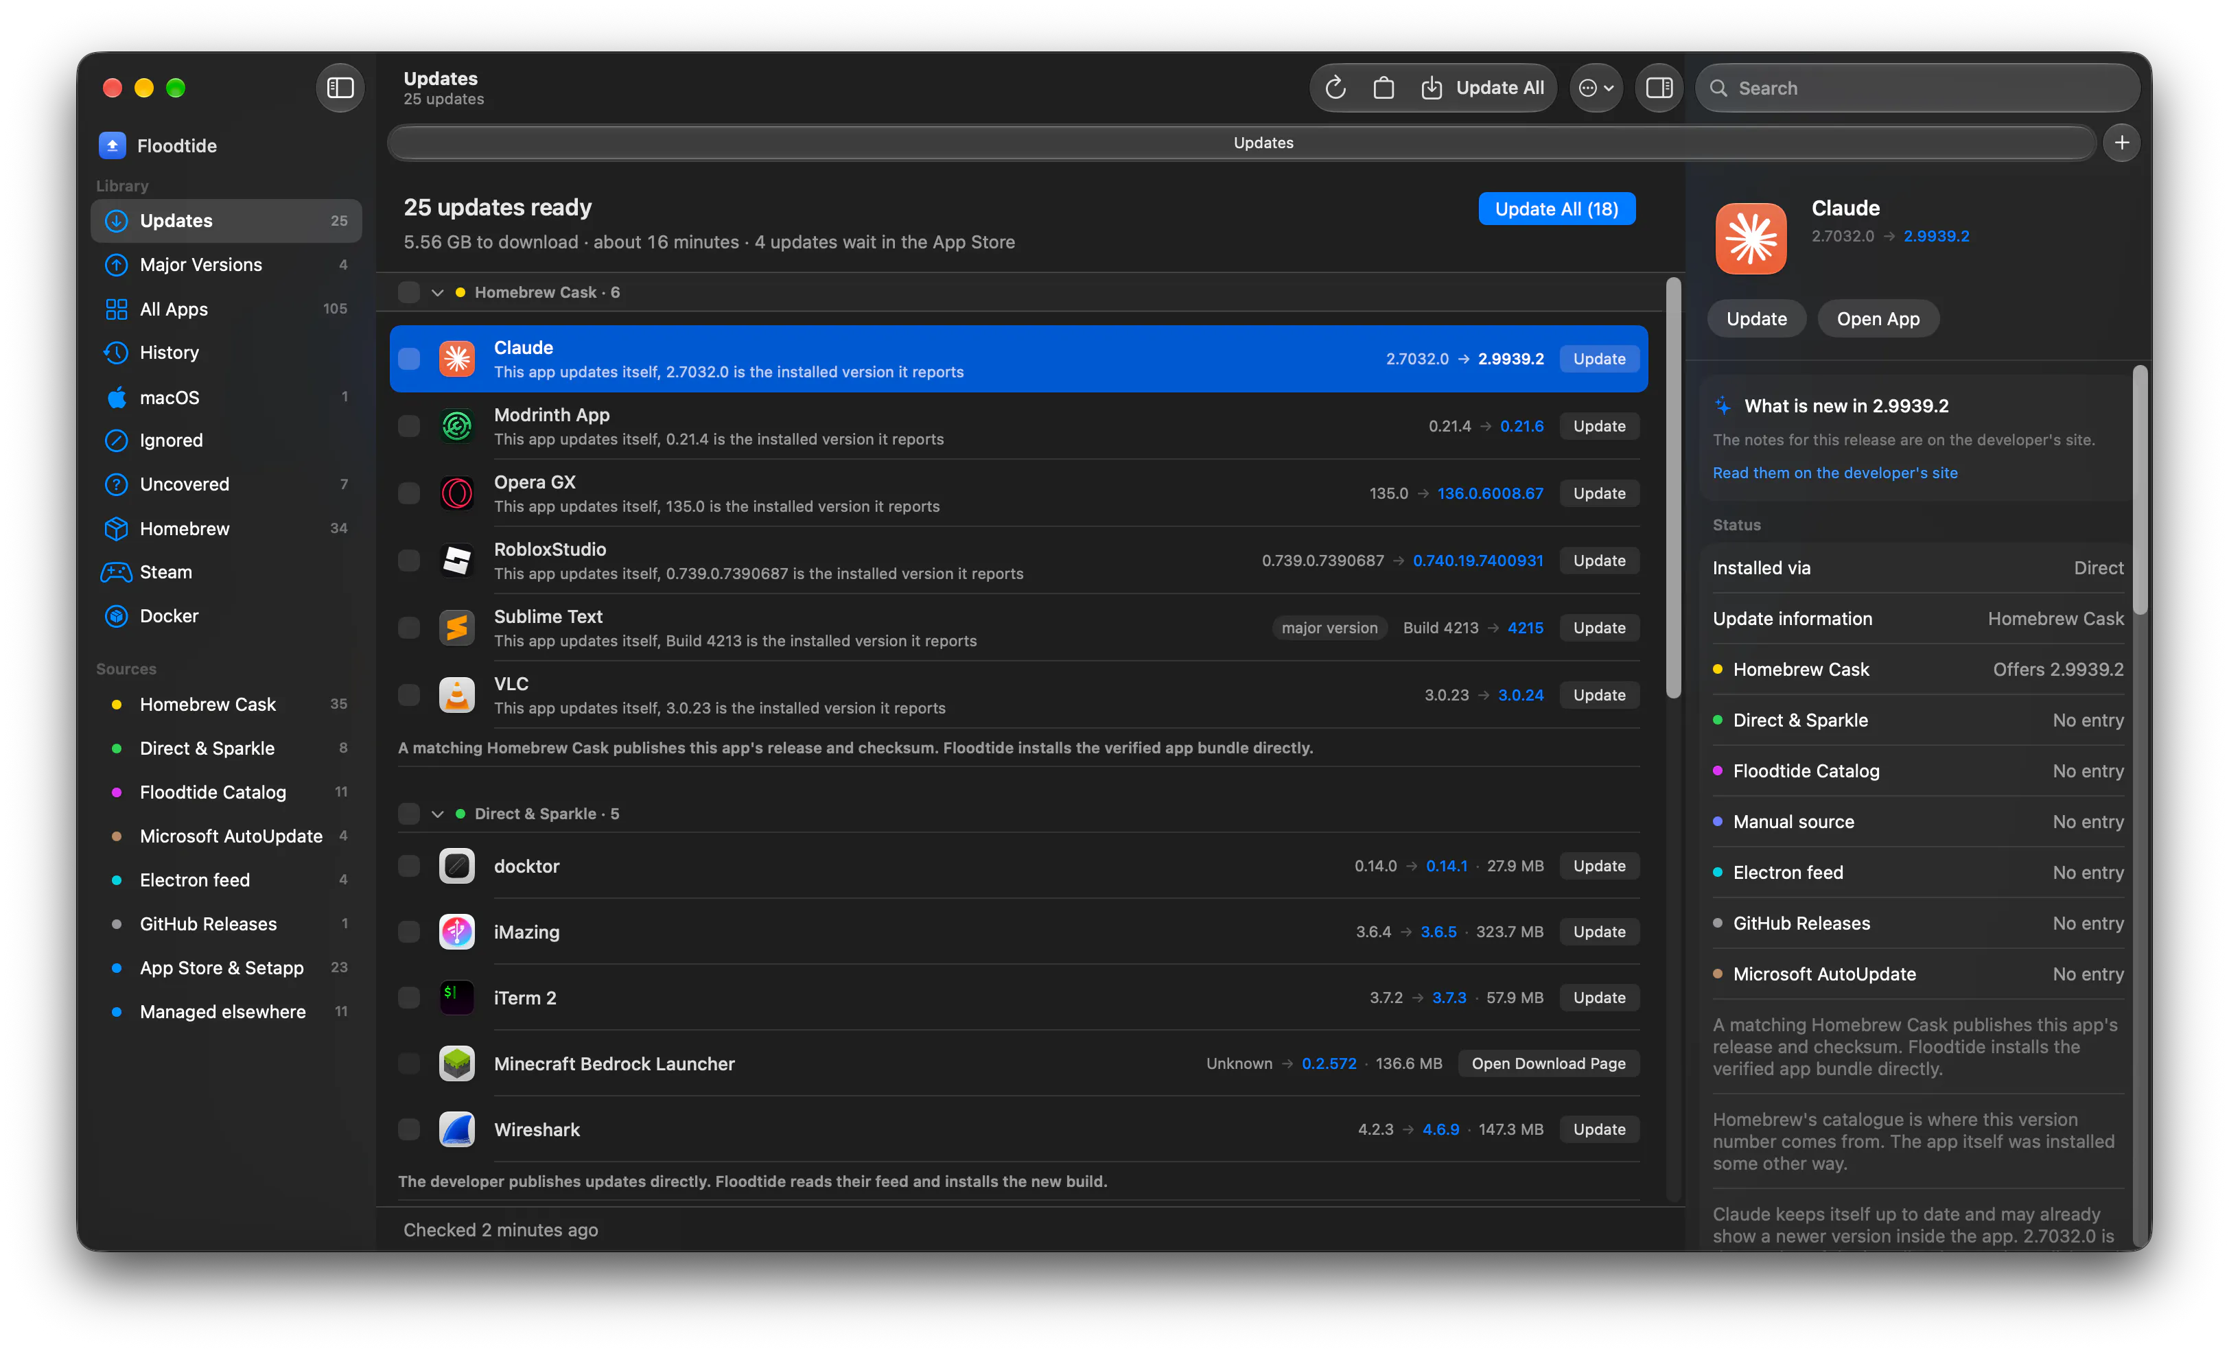Select Homebrew in the Library sidebar
The image size is (2229, 1353).
pos(226,528)
